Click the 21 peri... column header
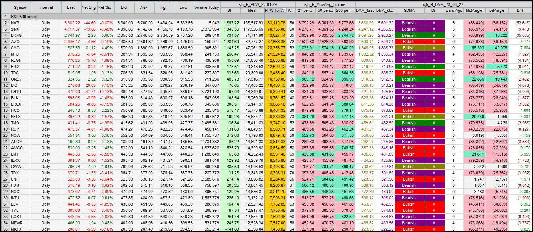 306,11
